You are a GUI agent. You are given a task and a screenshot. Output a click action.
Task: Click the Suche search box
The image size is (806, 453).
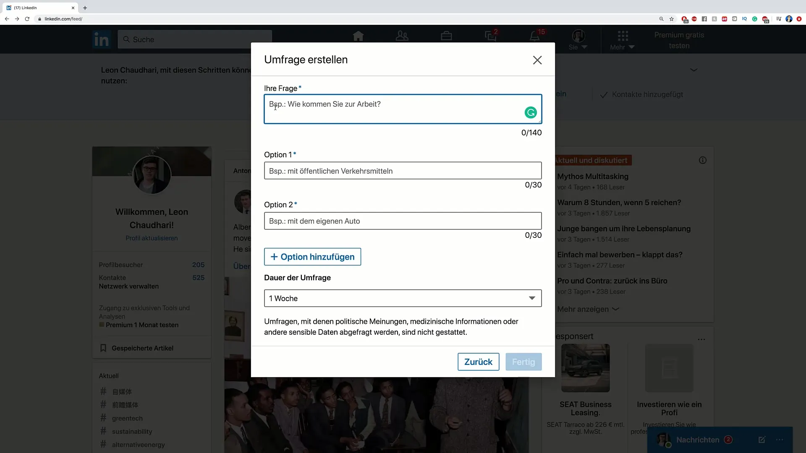click(x=195, y=39)
